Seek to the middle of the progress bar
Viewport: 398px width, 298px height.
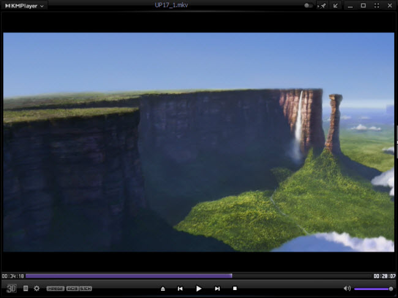(x=199, y=276)
